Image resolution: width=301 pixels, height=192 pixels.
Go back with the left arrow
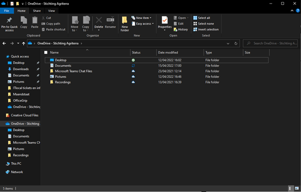[x=4, y=44]
